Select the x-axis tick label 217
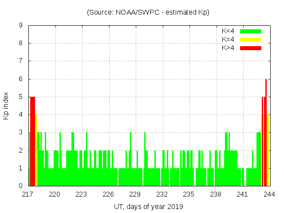Image resolution: width=284 pixels, height=213 pixels. (x=28, y=194)
